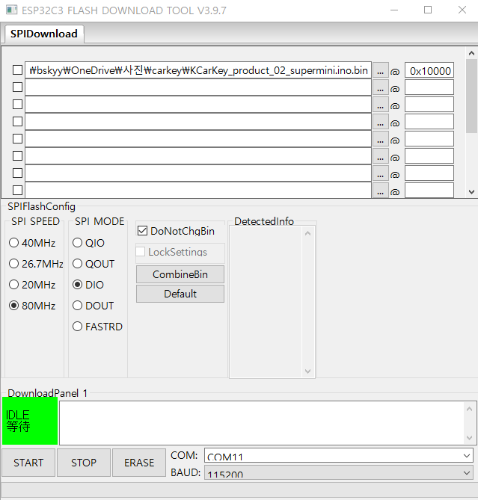Click the download log scroll down arrow
478x500 pixels.
click(x=469, y=437)
